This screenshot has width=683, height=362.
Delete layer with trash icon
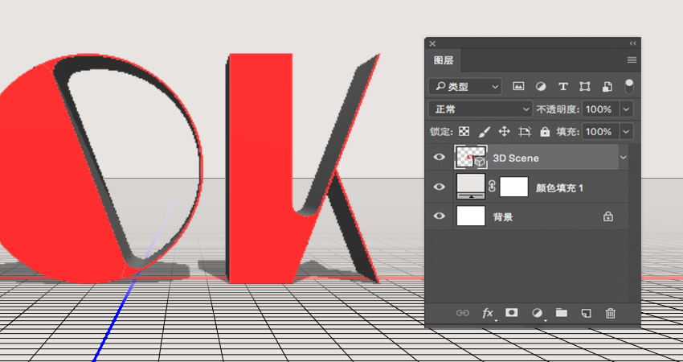[x=610, y=313]
